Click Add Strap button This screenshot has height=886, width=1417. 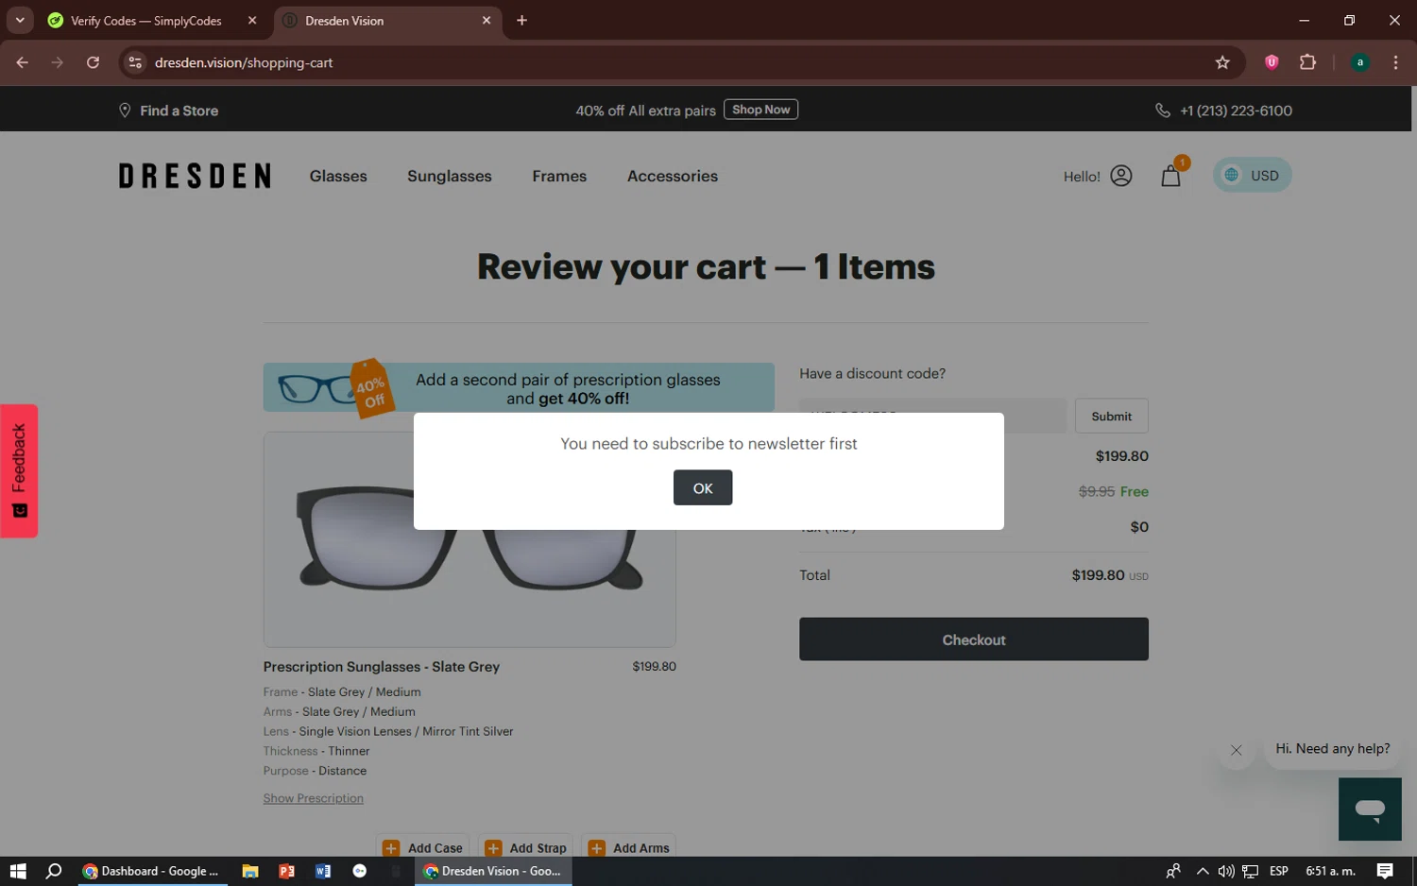click(526, 847)
